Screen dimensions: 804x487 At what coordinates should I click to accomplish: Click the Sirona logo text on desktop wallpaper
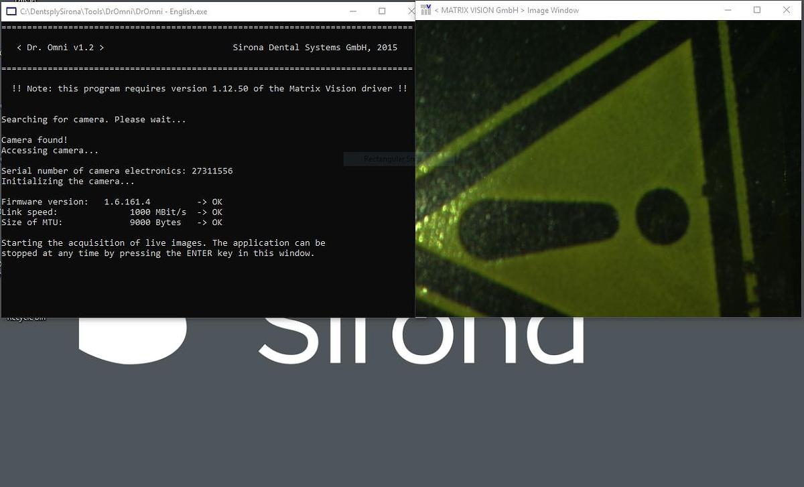[x=421, y=338]
